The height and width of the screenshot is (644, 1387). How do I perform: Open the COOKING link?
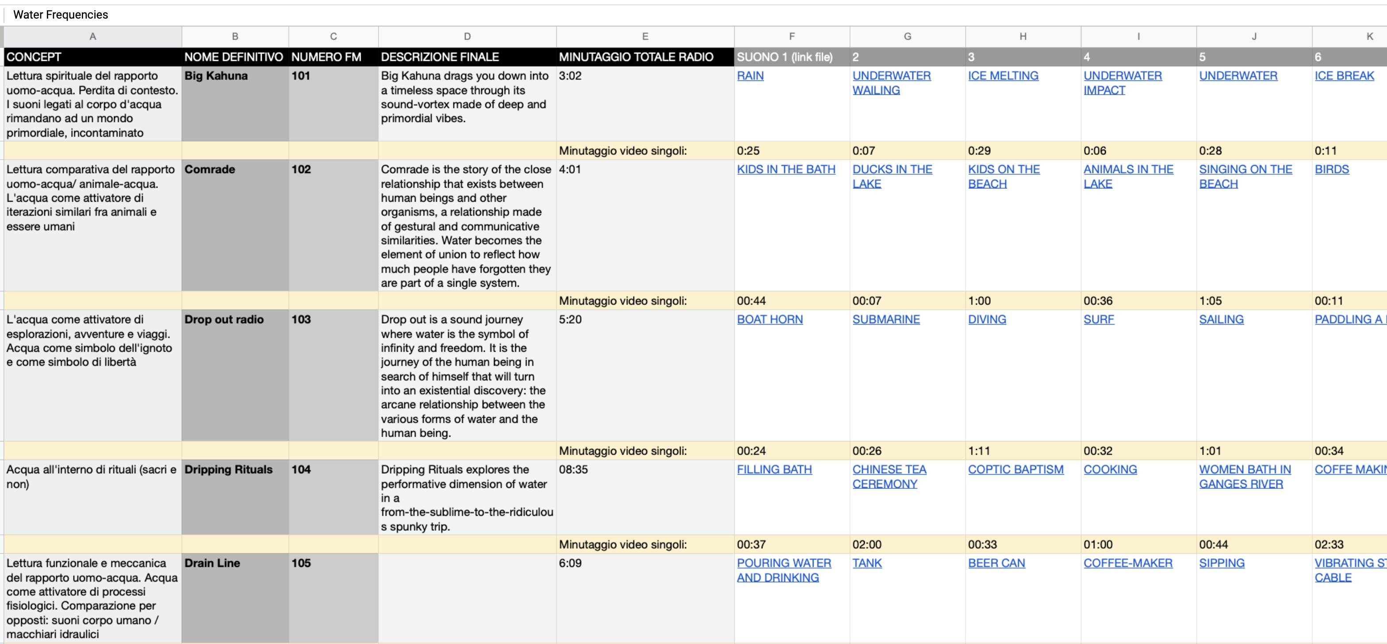1110,470
